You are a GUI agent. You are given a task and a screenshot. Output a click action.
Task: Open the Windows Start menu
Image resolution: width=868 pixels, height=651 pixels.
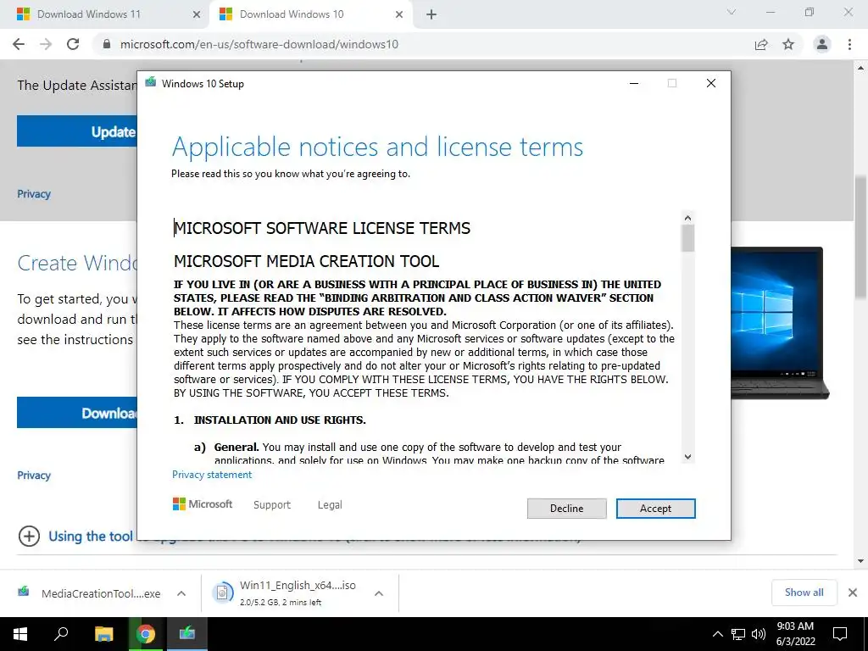click(x=20, y=634)
